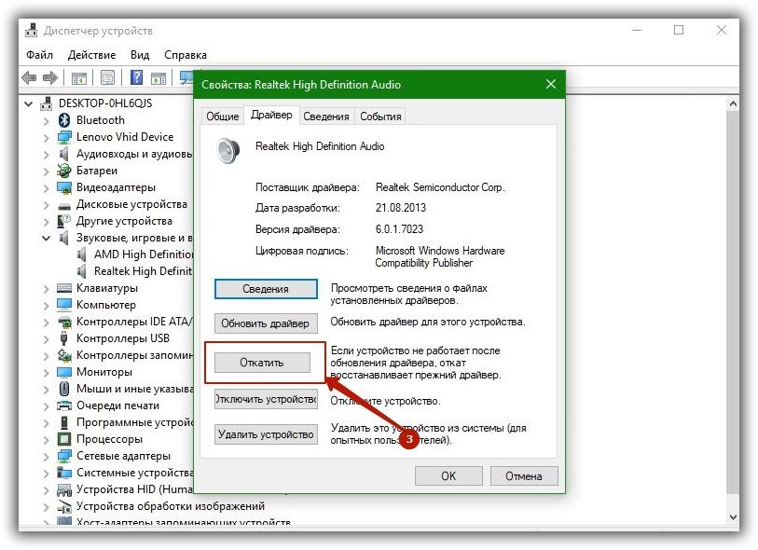Close the Realtek properties dialog
758x550 pixels.
(551, 84)
